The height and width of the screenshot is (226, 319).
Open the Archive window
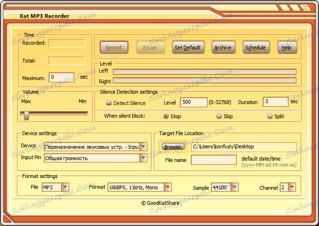tap(223, 48)
